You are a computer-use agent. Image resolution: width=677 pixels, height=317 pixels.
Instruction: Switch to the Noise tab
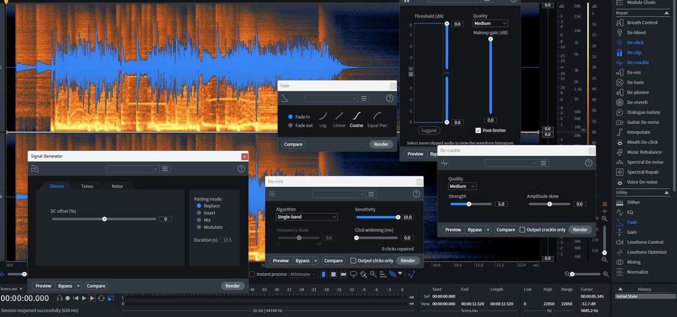[117, 186]
